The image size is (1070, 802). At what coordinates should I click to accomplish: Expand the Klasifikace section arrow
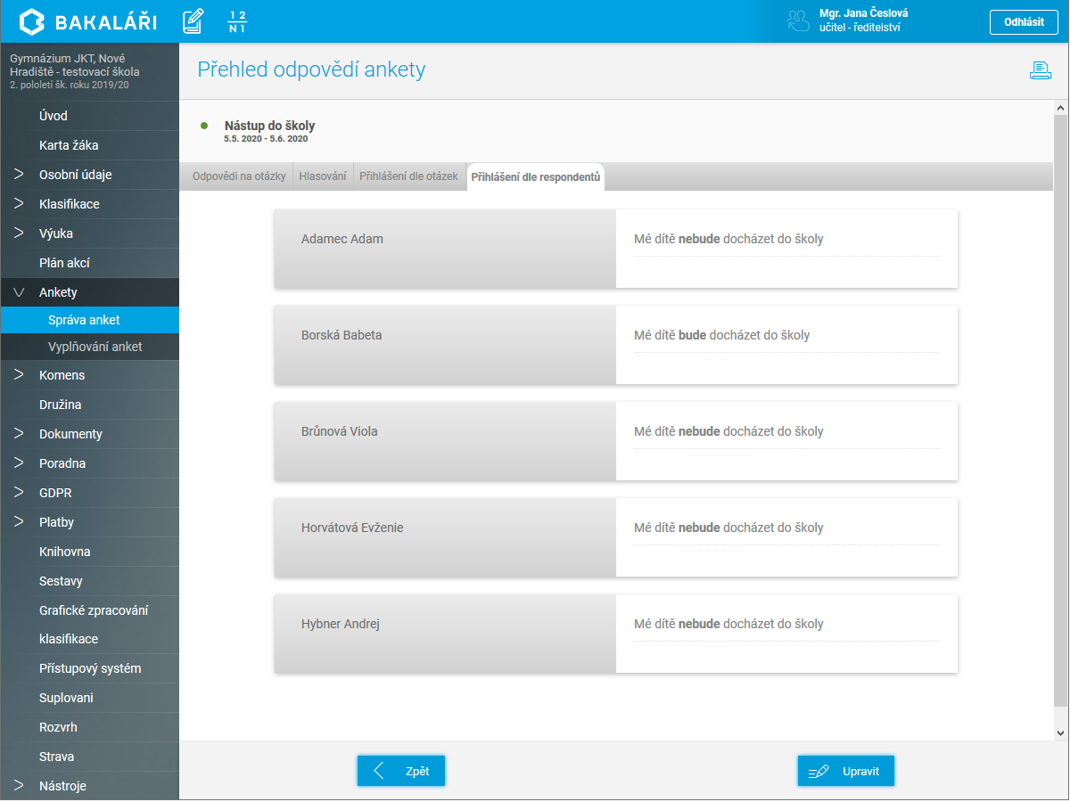click(19, 204)
